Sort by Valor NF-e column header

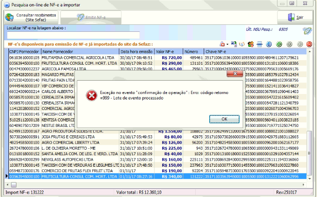[x=169, y=52]
